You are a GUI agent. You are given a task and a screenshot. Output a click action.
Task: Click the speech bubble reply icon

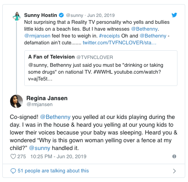(13, 171)
